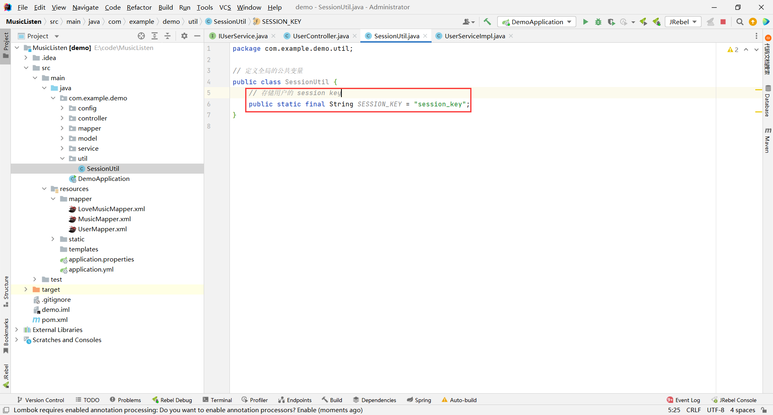
Task: Open Database tool window
Action: pyautogui.click(x=768, y=101)
